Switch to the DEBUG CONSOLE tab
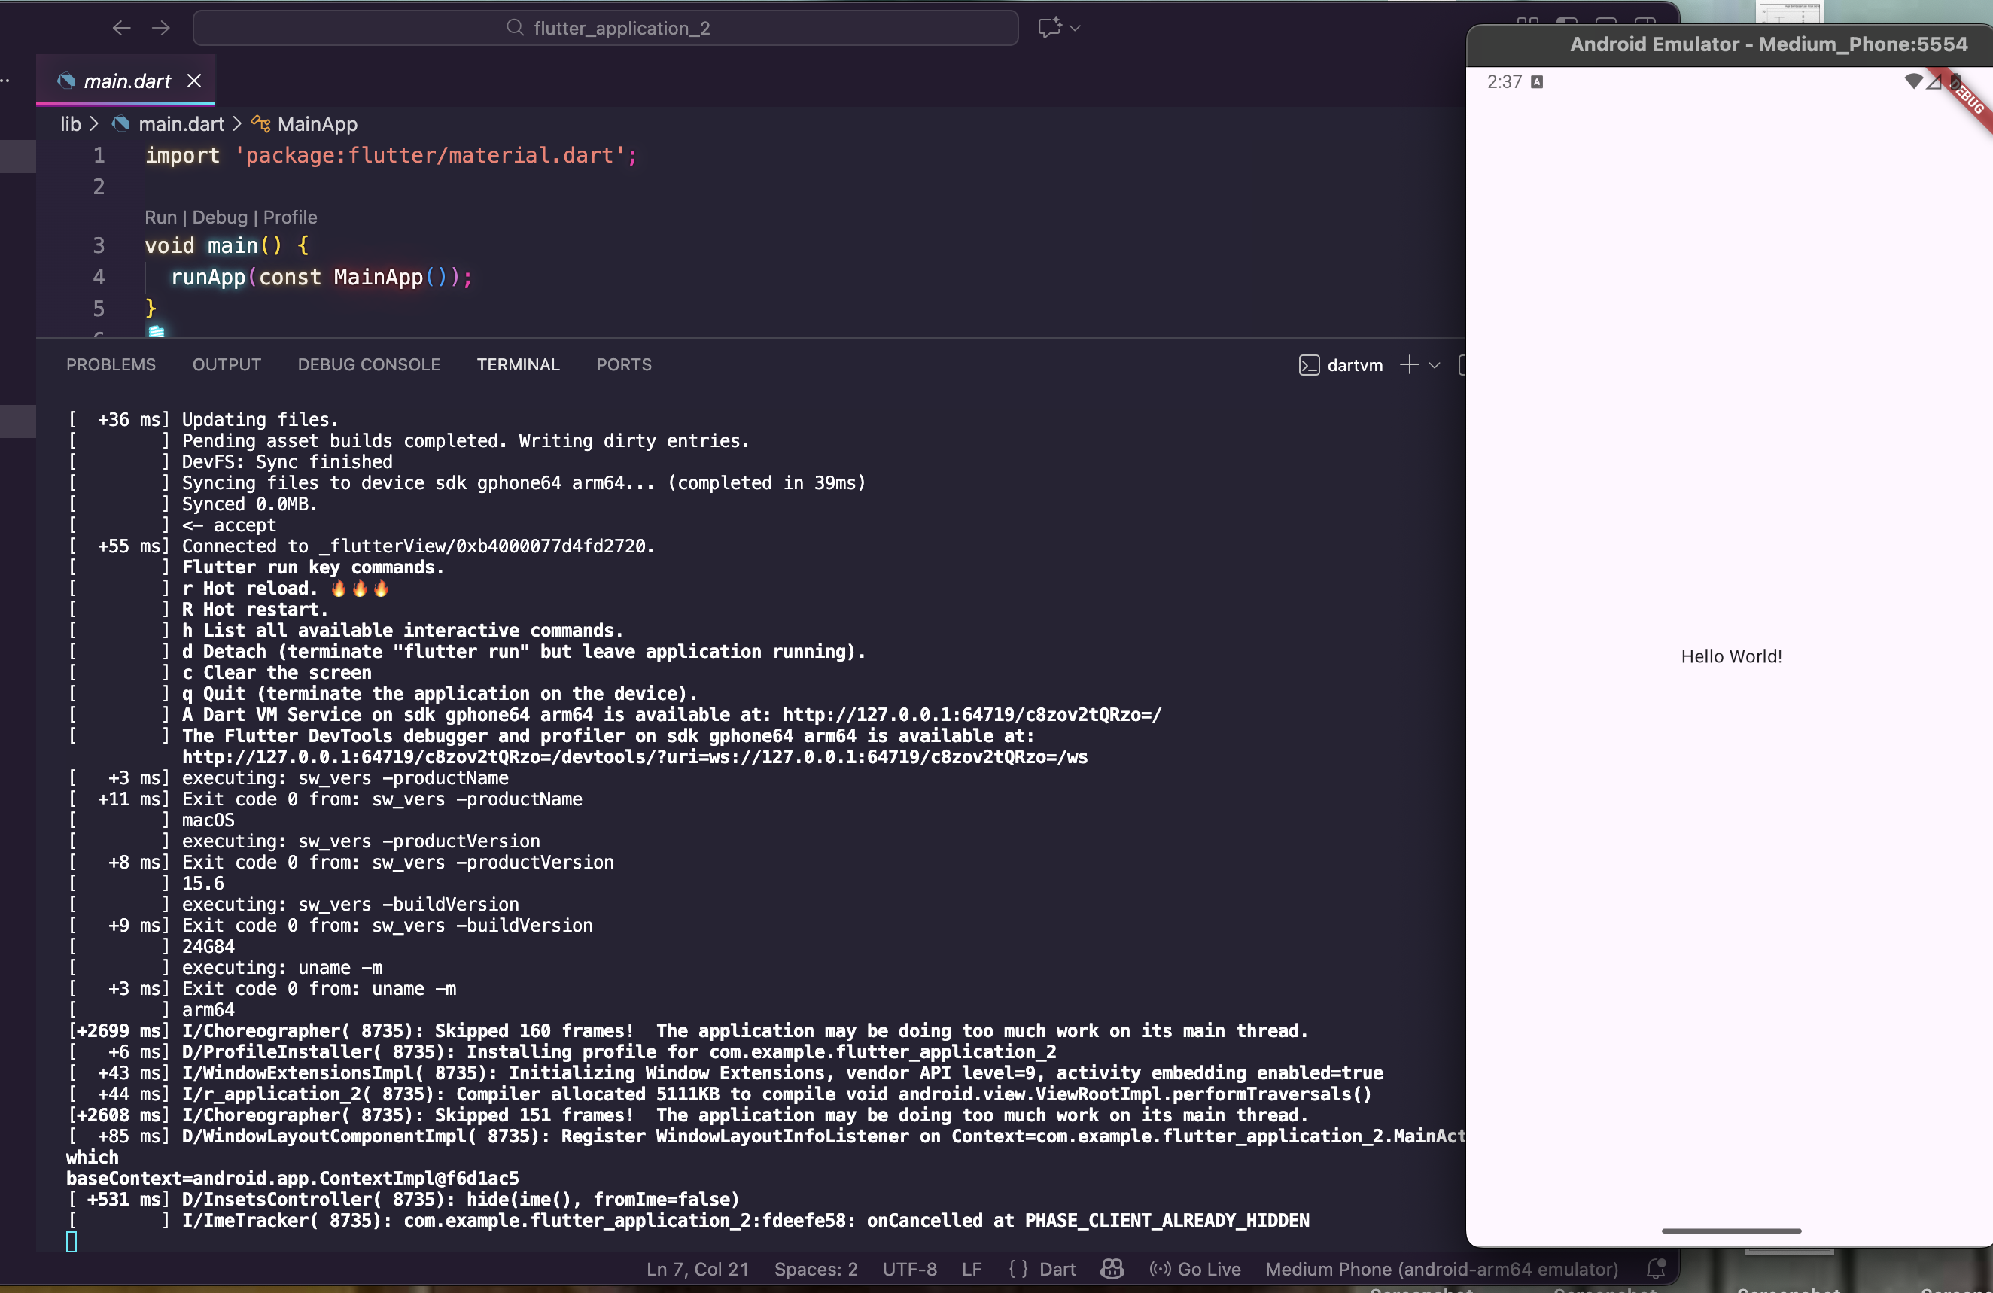This screenshot has width=1993, height=1293. 369,364
